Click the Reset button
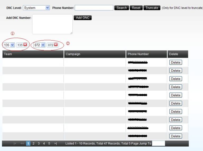The image size is (203, 151). 136,8
